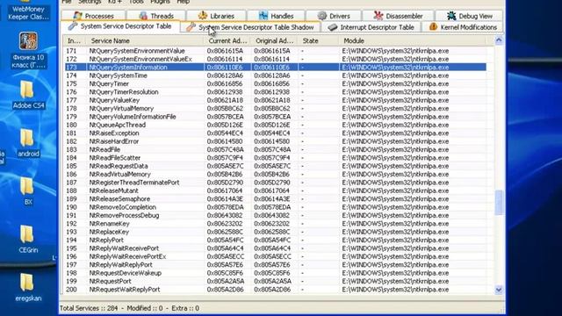Switch to the Threads tab
This screenshot has width=562, height=316.
point(156,16)
